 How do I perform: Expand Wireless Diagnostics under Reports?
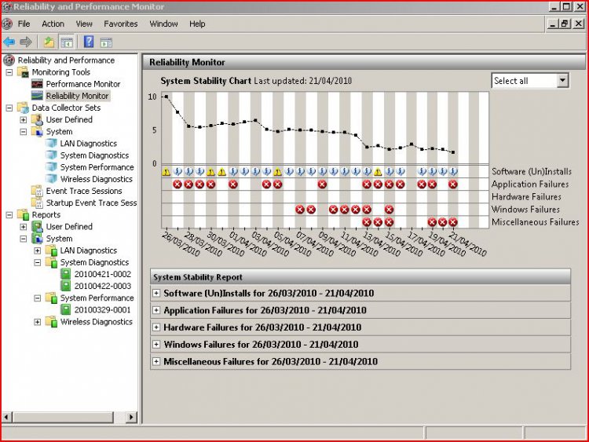(38, 322)
